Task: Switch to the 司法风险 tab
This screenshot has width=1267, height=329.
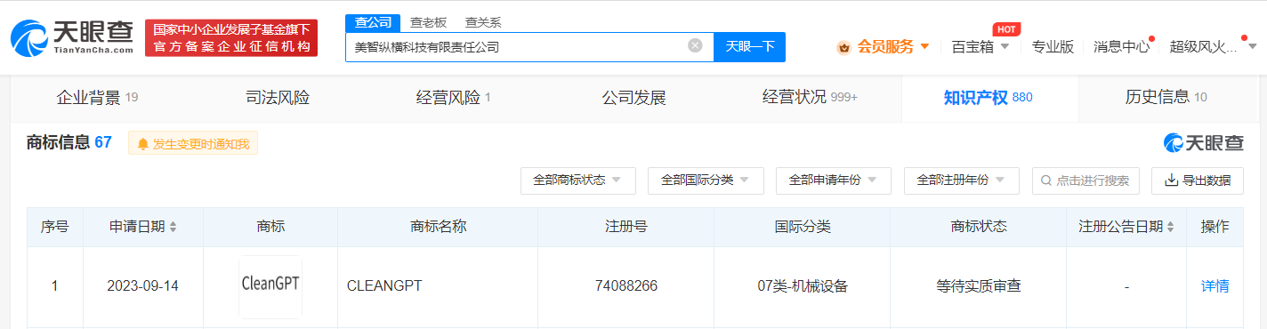Action: click(278, 98)
